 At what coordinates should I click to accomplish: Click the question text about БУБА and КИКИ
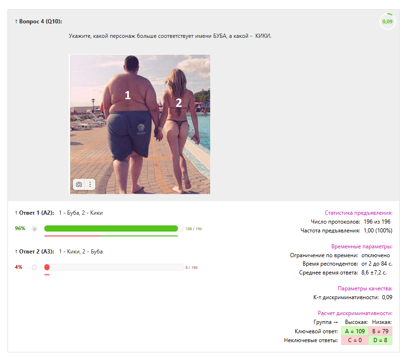click(x=170, y=36)
